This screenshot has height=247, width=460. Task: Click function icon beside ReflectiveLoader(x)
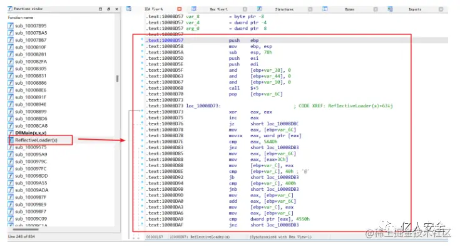[11, 140]
